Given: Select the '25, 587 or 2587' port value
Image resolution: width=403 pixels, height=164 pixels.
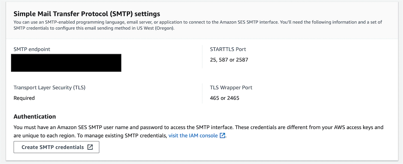Looking at the screenshot, I should 229,60.
